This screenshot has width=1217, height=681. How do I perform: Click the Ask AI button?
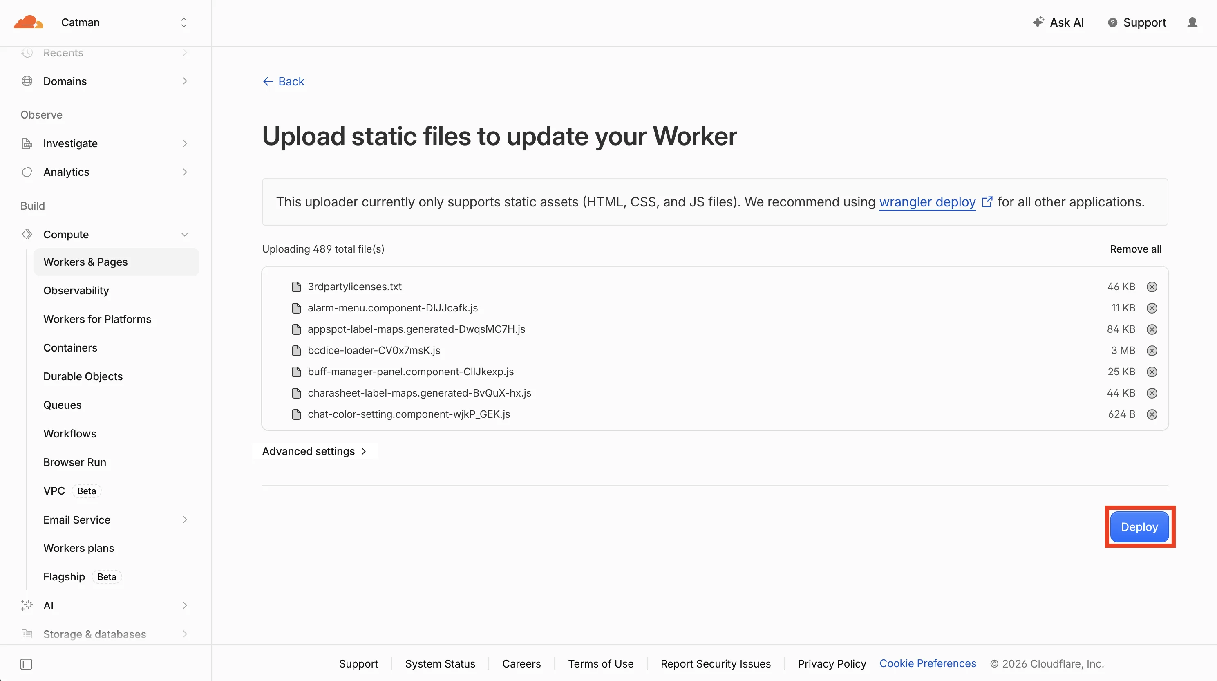[1058, 22]
